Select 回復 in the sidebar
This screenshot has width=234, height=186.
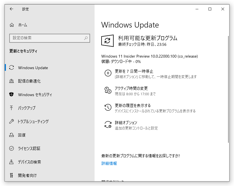(x=22, y=135)
